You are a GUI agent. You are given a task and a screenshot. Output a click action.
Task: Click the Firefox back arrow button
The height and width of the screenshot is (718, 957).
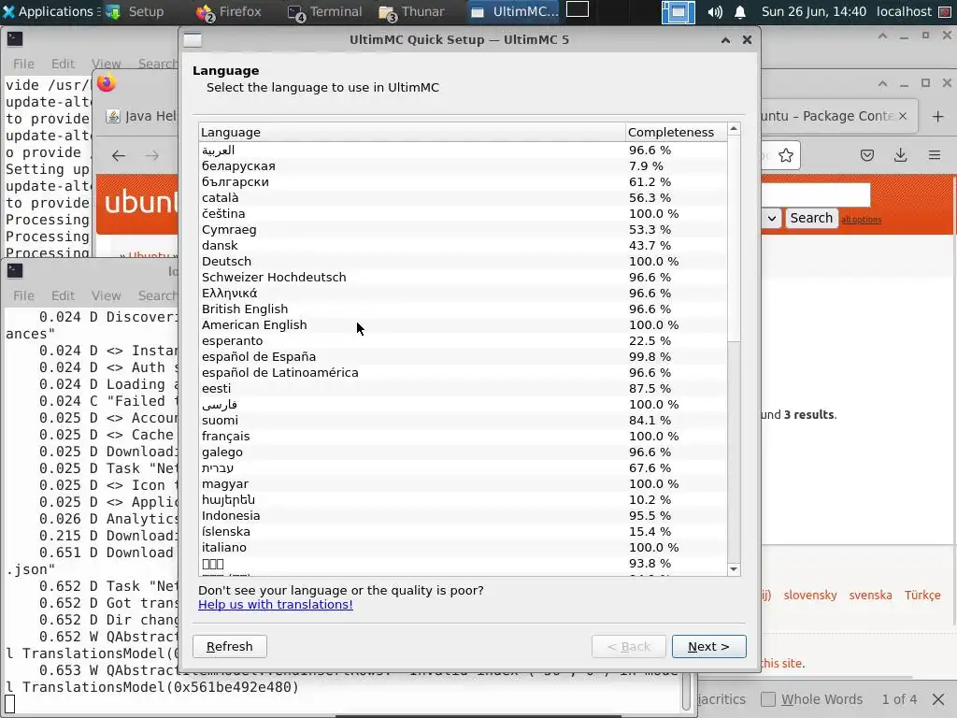tap(119, 156)
